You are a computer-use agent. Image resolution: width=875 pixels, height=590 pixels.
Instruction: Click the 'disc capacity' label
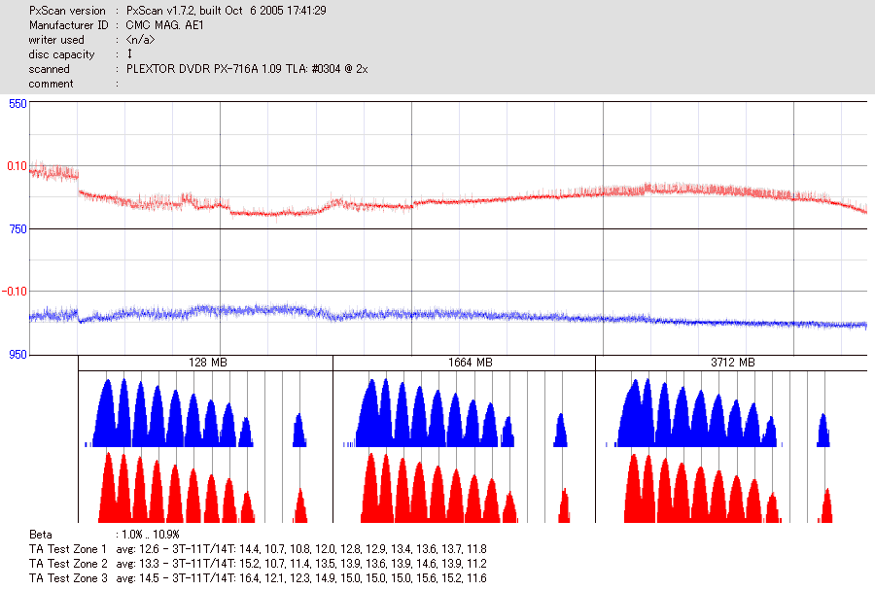click(61, 54)
